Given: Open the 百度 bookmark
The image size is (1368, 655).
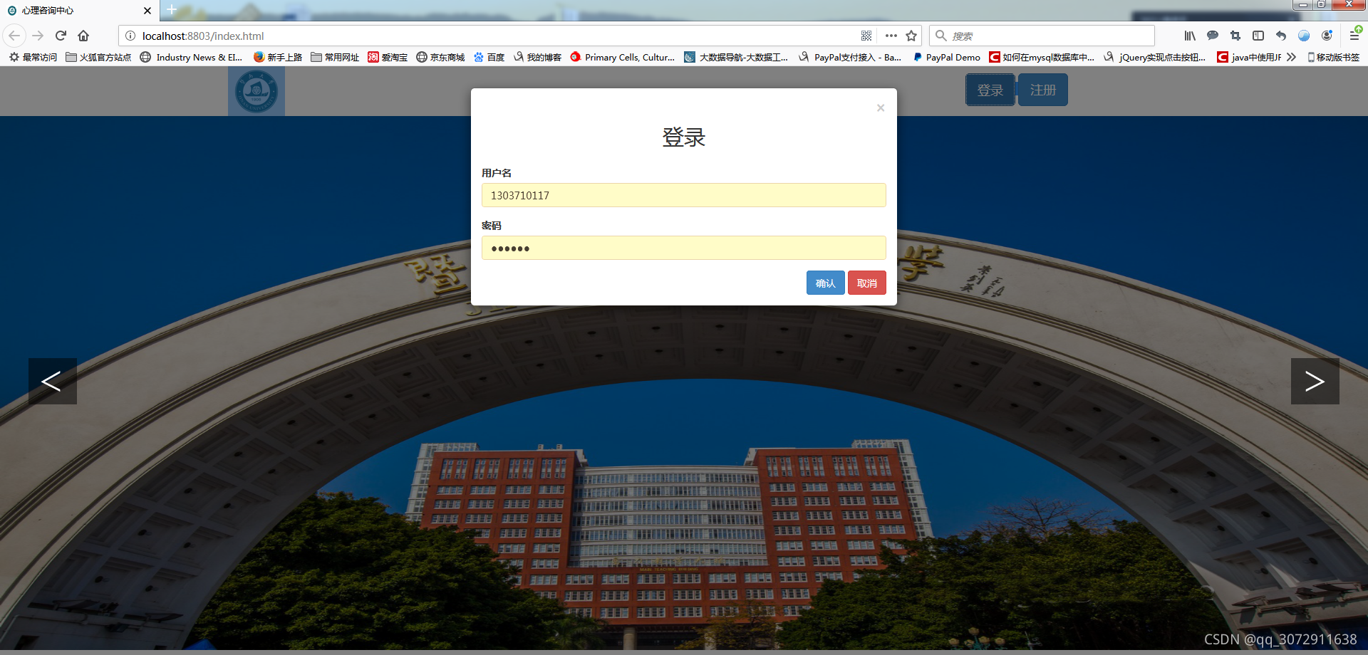Looking at the screenshot, I should tap(489, 57).
